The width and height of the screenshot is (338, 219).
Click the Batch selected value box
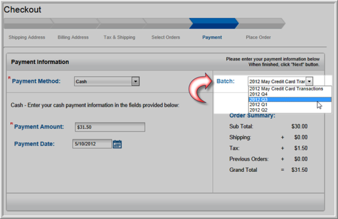tap(277, 82)
